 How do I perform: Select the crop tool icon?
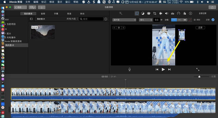coord(155,13)
